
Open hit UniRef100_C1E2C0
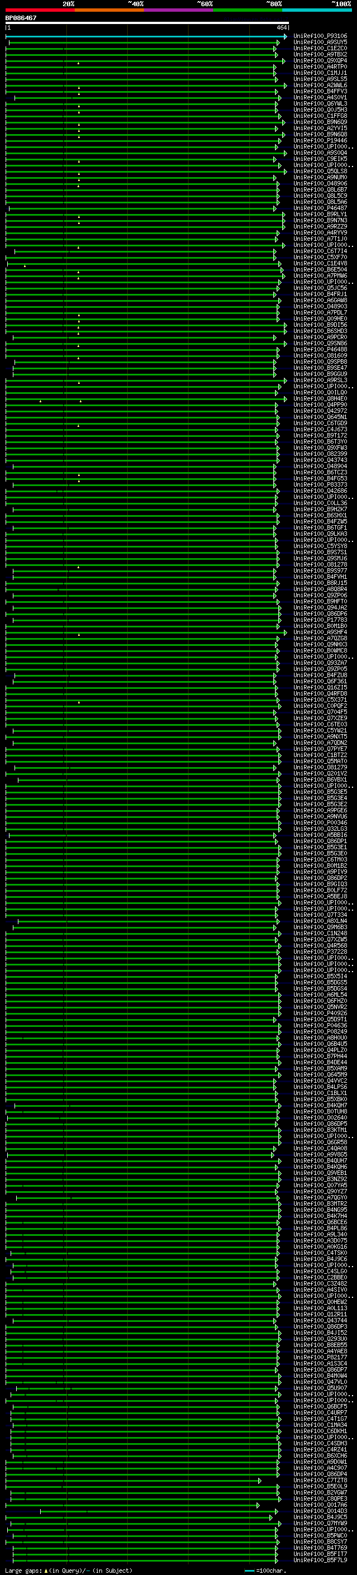(320, 49)
